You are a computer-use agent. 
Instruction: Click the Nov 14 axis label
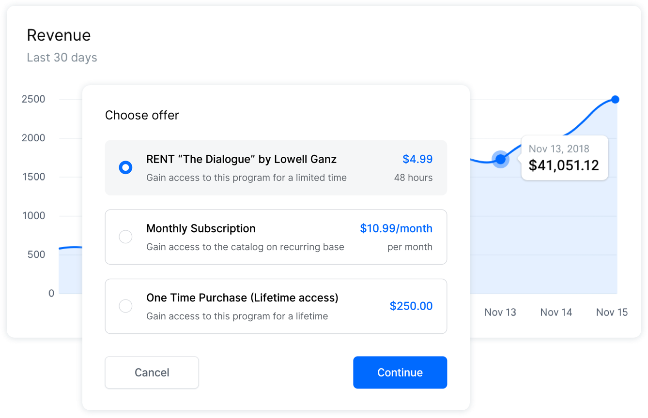(556, 312)
